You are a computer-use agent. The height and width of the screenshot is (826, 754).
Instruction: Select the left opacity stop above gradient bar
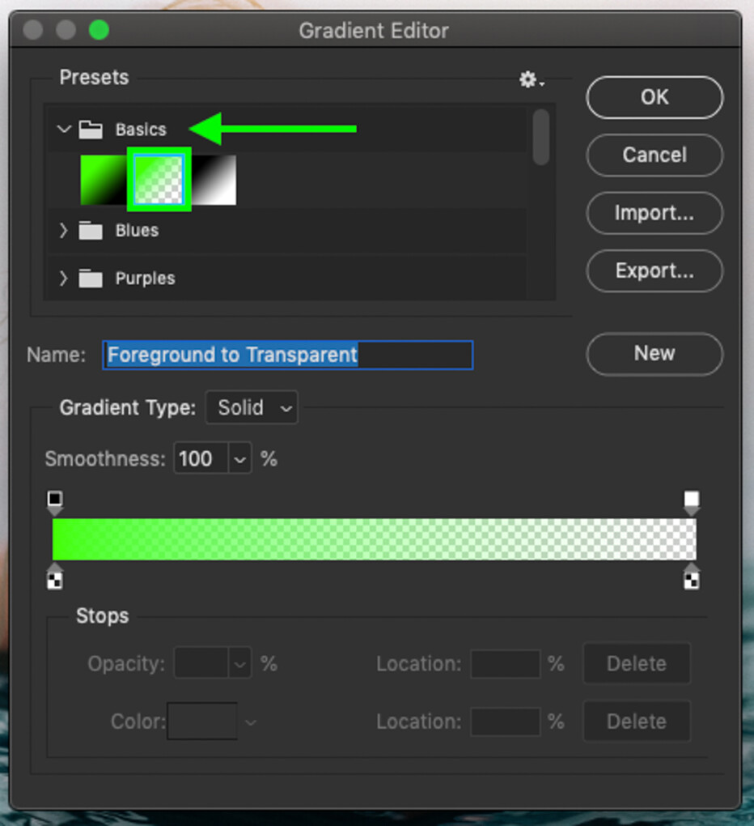pyautogui.click(x=55, y=498)
